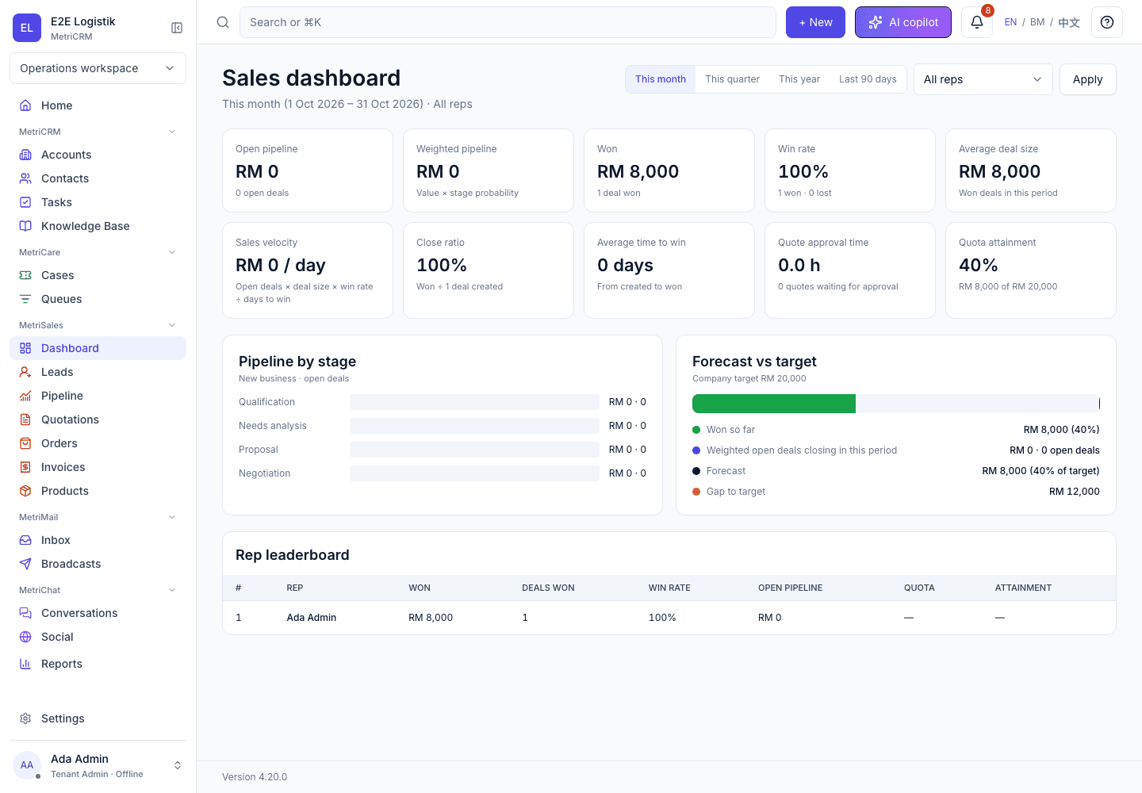Open the All reps dropdown
This screenshot has height=793, width=1142.
(983, 79)
